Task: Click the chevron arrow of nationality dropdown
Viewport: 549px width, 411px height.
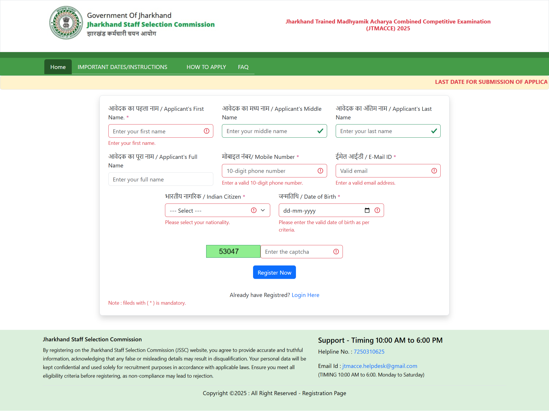Action: point(263,210)
